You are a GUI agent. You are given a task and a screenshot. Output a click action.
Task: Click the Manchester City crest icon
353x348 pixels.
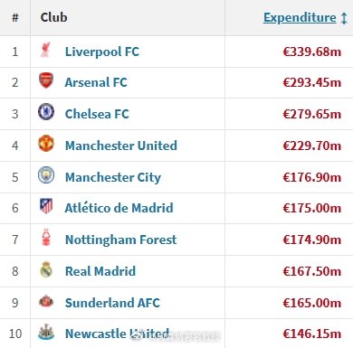(46, 174)
